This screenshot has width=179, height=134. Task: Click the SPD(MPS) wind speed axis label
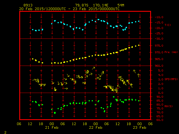[171, 79]
